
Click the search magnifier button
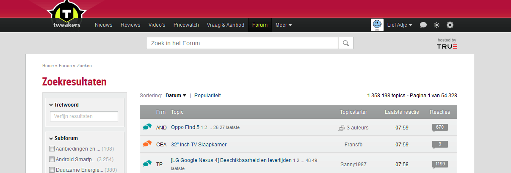345,43
